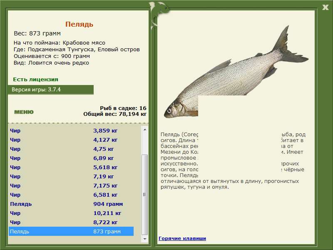
Task: Open the Горячие клавиши link
Action: [182, 238]
